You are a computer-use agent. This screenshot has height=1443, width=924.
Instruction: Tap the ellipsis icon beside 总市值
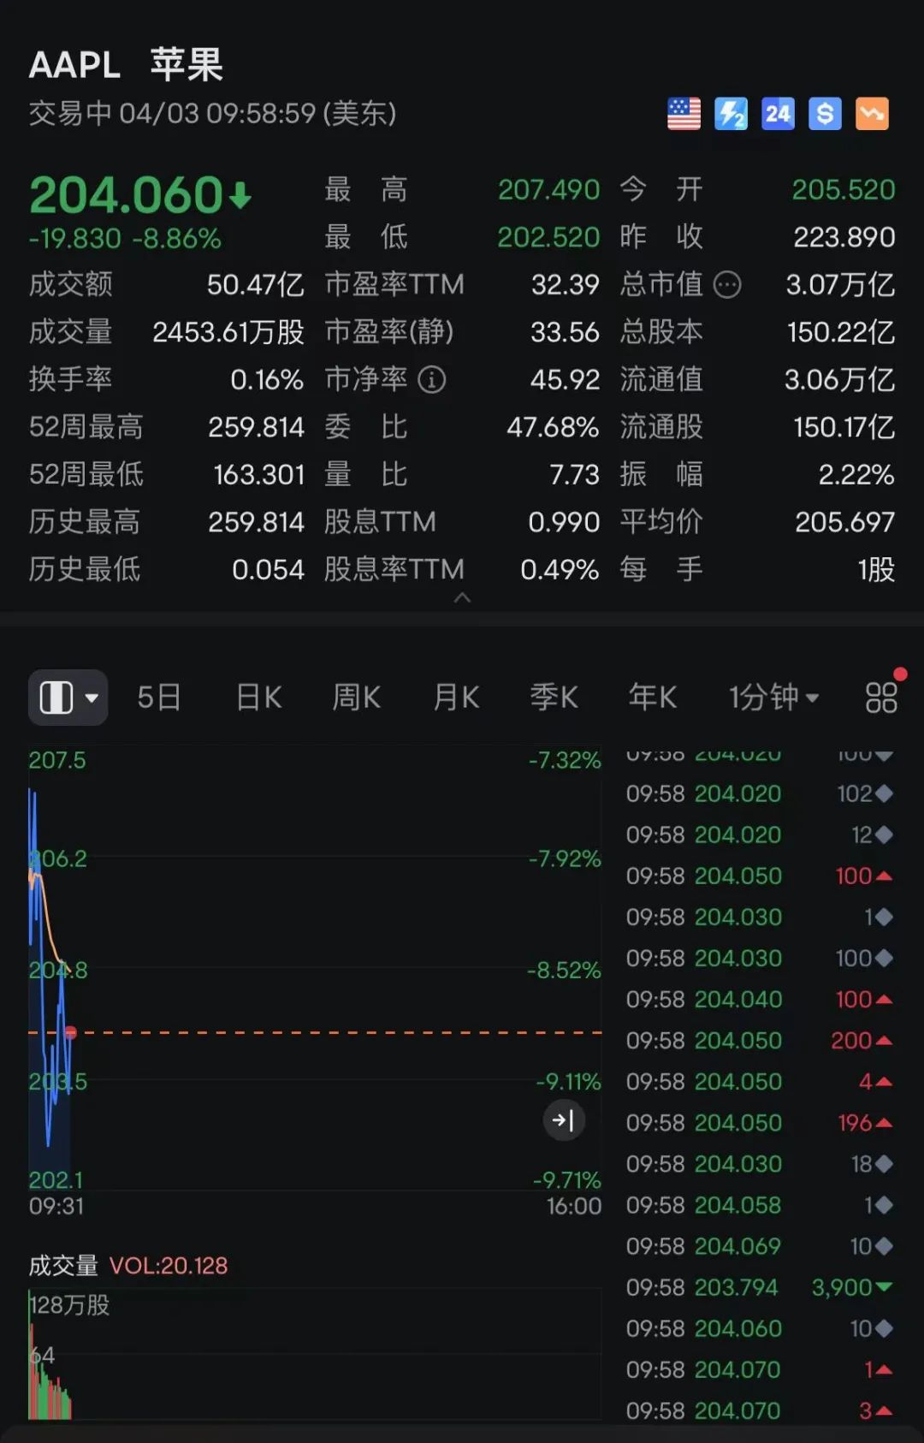tap(727, 284)
